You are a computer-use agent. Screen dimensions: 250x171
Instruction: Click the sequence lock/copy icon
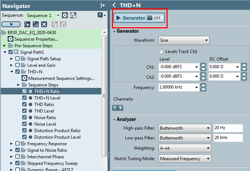(73, 15)
